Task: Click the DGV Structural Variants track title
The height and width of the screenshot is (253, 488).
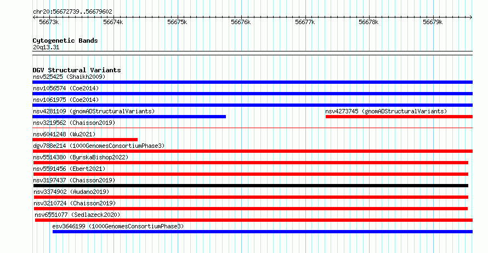Action: point(77,70)
